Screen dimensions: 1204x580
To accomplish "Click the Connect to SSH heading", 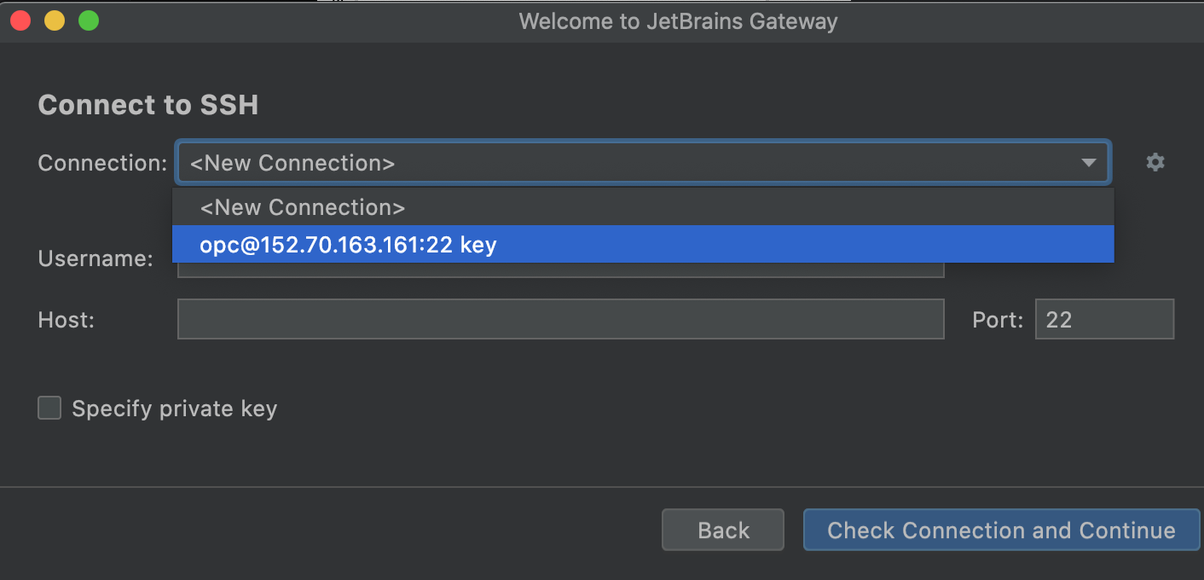I will pyautogui.click(x=148, y=104).
